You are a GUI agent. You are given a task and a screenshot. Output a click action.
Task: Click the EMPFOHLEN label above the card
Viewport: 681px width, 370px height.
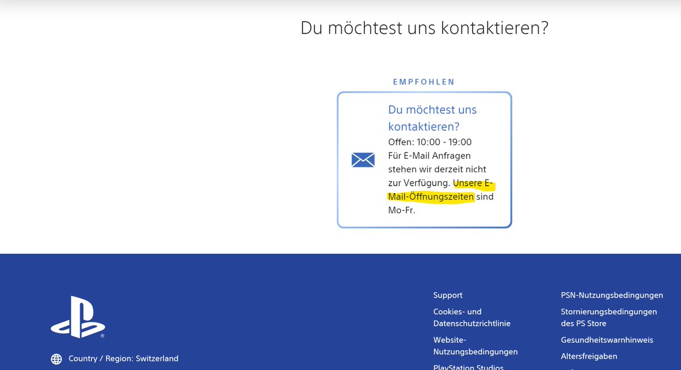(424, 82)
